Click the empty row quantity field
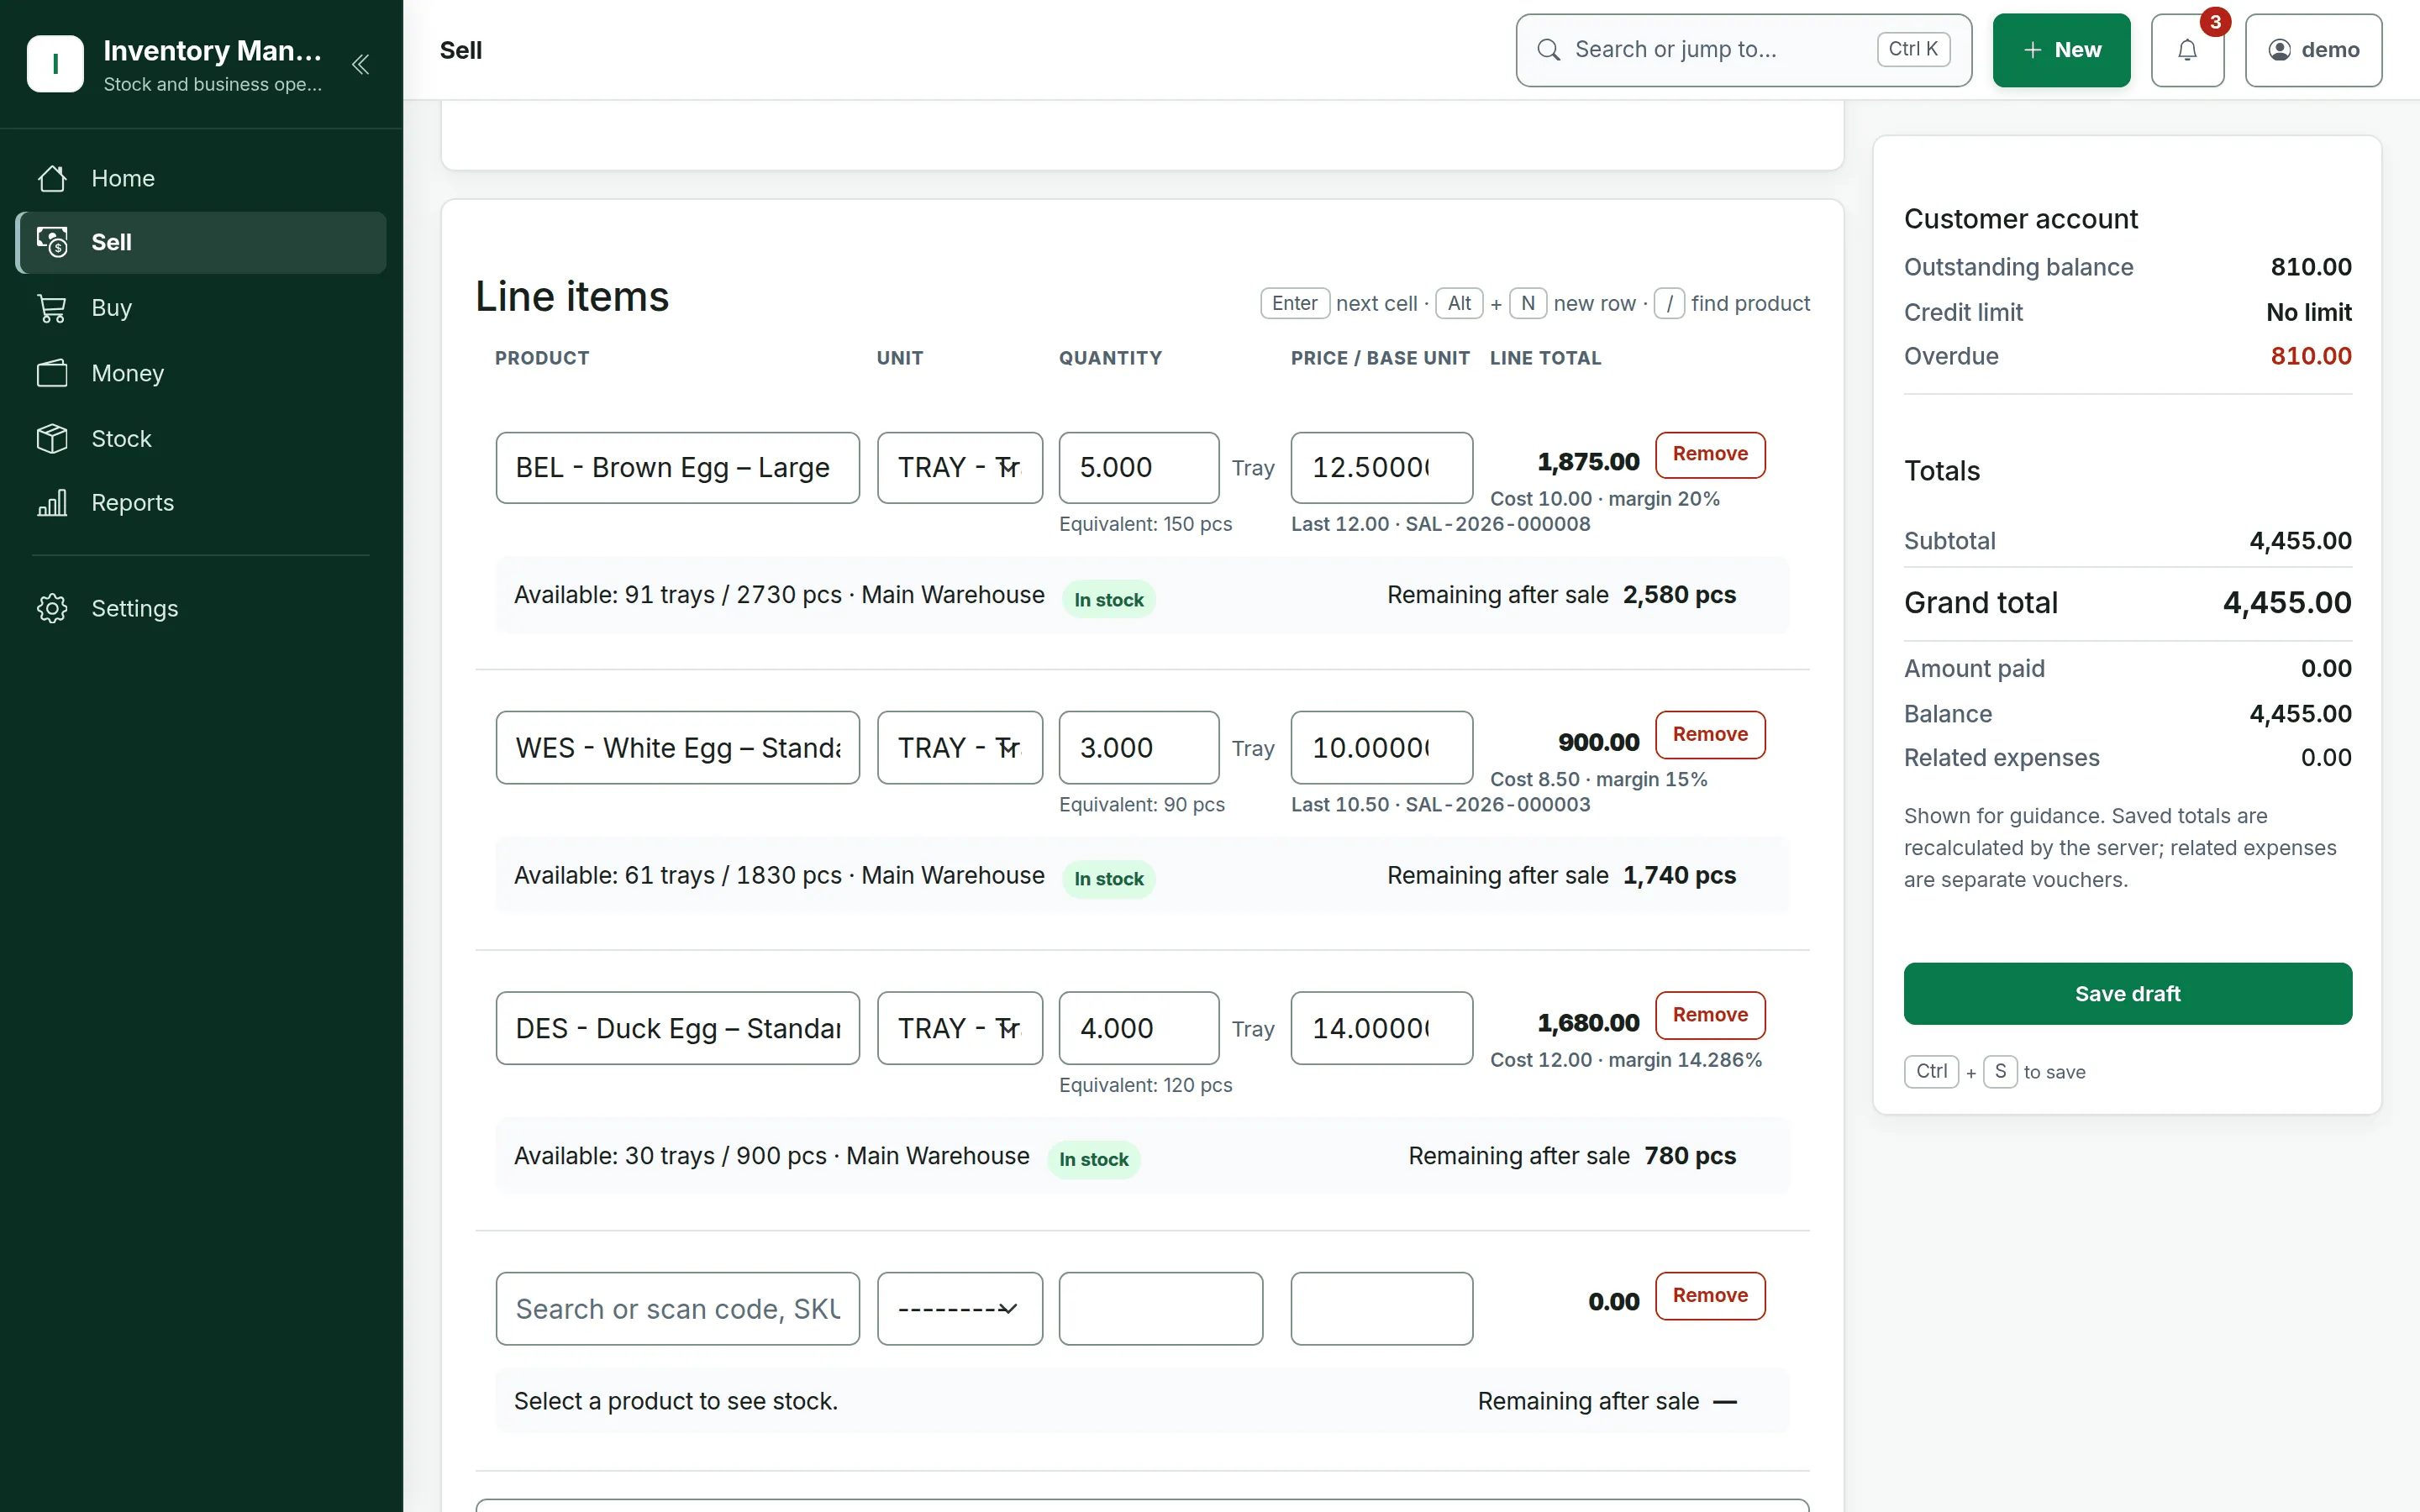The image size is (2420, 1512). point(1160,1309)
